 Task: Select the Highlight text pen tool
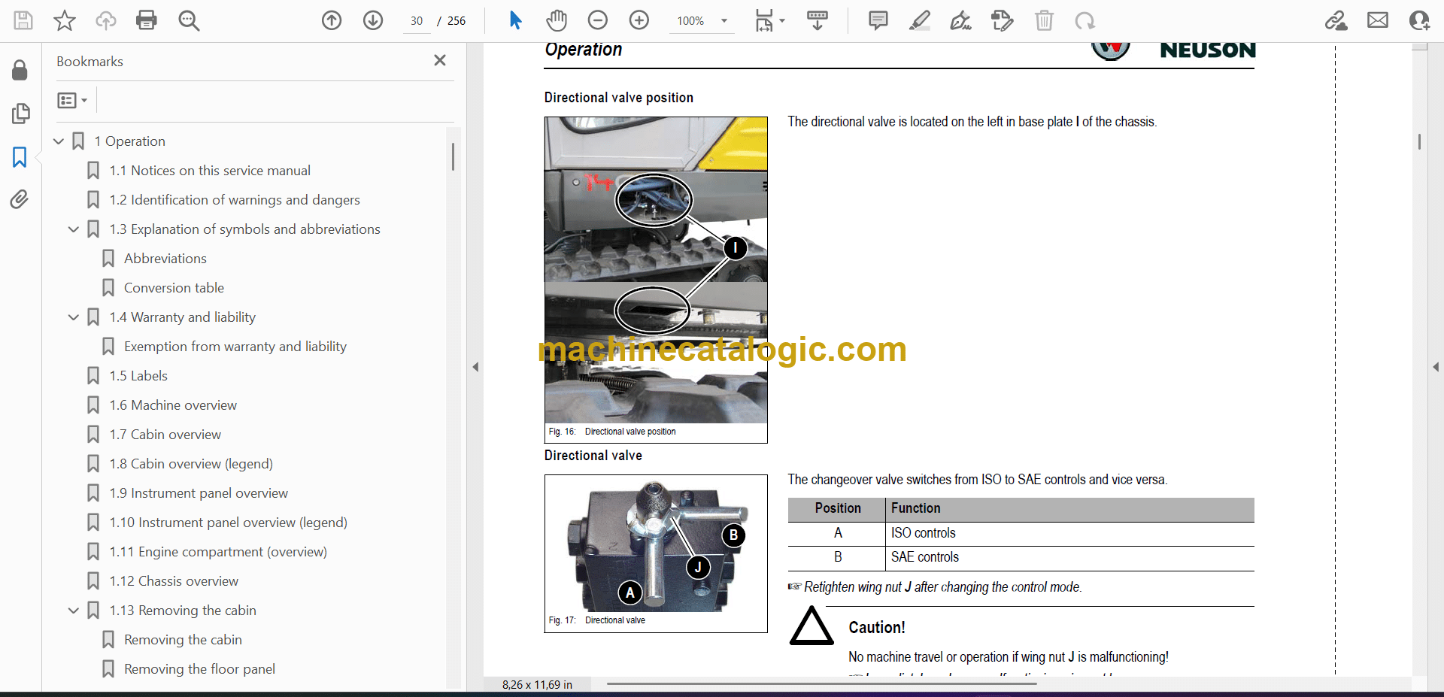919,20
